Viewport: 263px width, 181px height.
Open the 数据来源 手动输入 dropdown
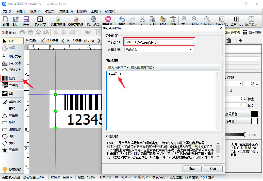(x=159, y=50)
